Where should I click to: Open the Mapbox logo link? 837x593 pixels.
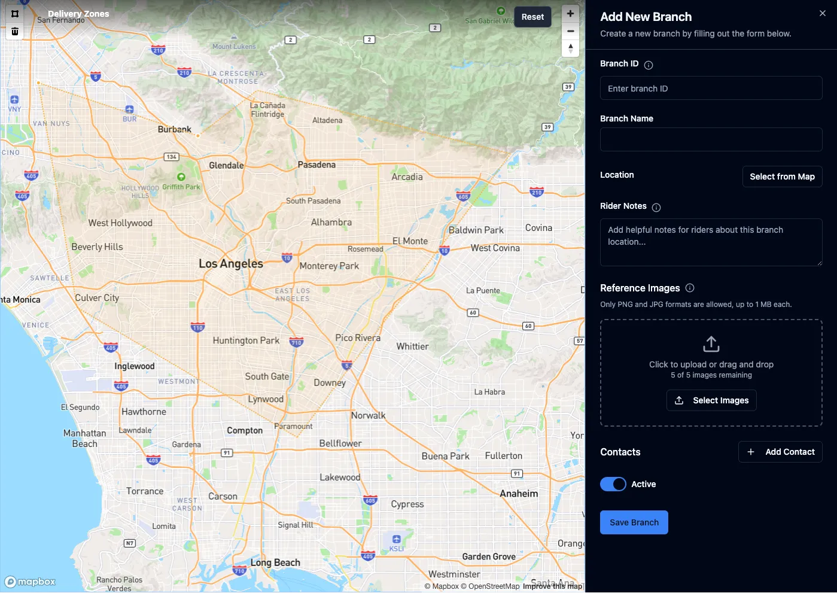click(31, 582)
